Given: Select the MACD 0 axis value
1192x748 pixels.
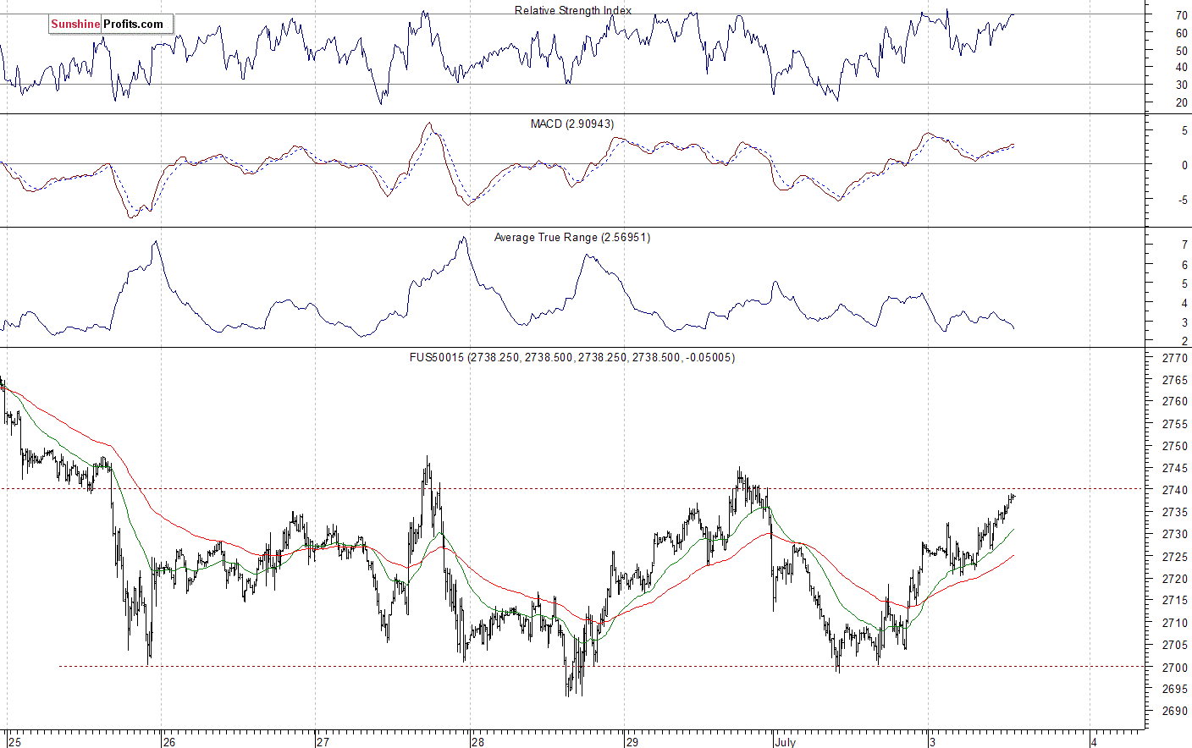Looking at the screenshot, I should tap(1184, 165).
